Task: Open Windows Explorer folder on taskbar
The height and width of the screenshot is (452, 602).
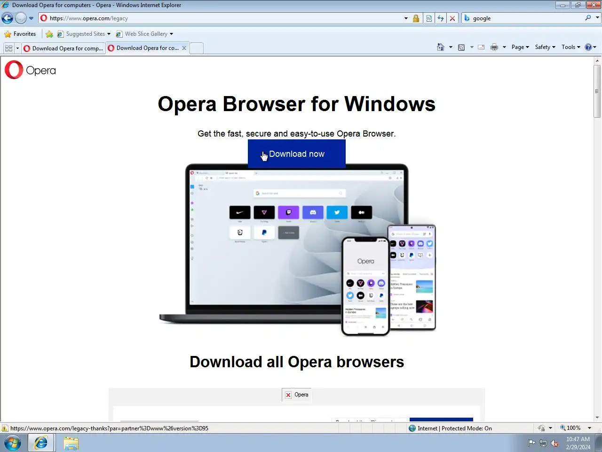Action: tap(71, 443)
